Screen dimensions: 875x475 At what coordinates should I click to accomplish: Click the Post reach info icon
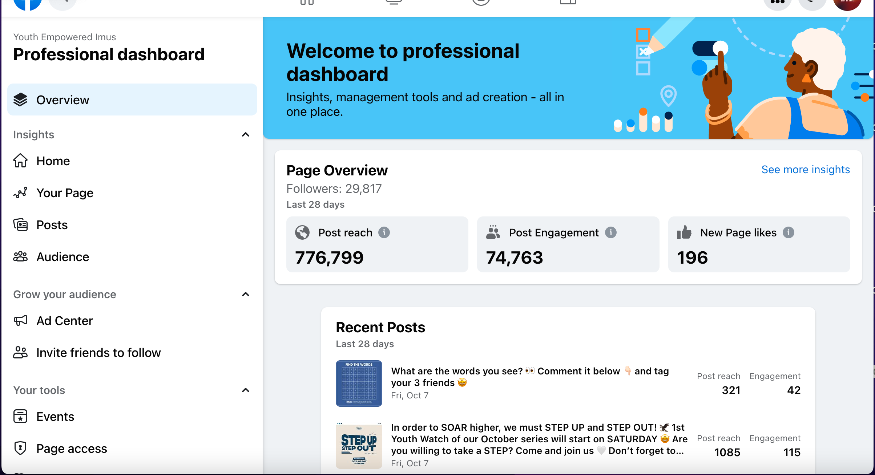(x=384, y=232)
